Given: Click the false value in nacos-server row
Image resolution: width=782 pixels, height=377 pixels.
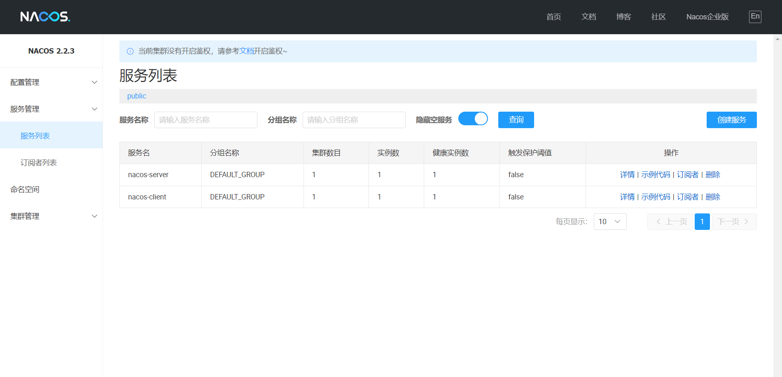Looking at the screenshot, I should 516,175.
